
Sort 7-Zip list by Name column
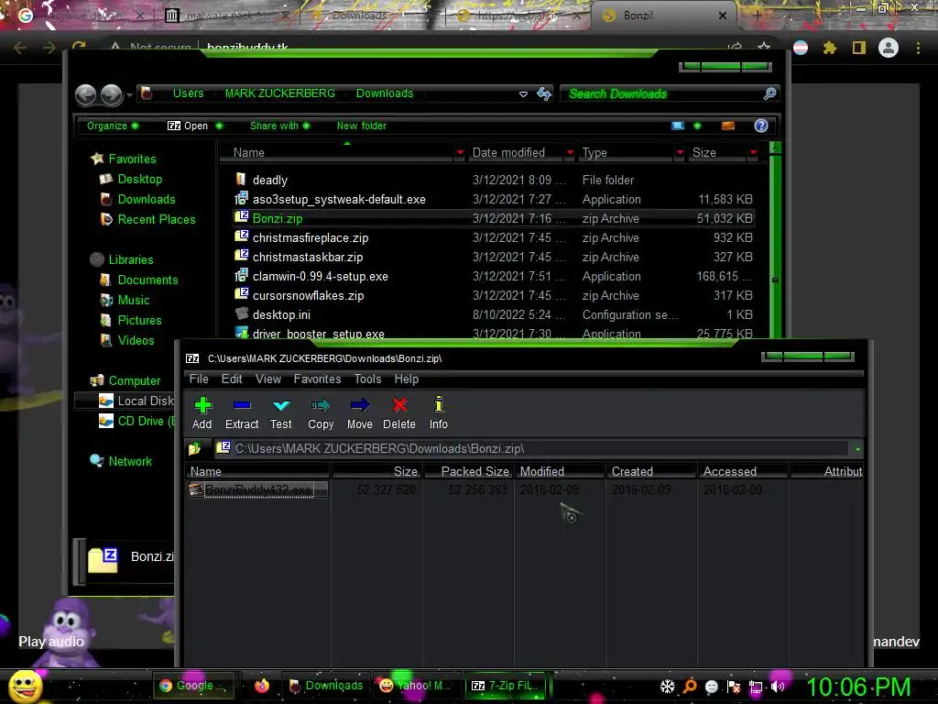pyautogui.click(x=257, y=471)
